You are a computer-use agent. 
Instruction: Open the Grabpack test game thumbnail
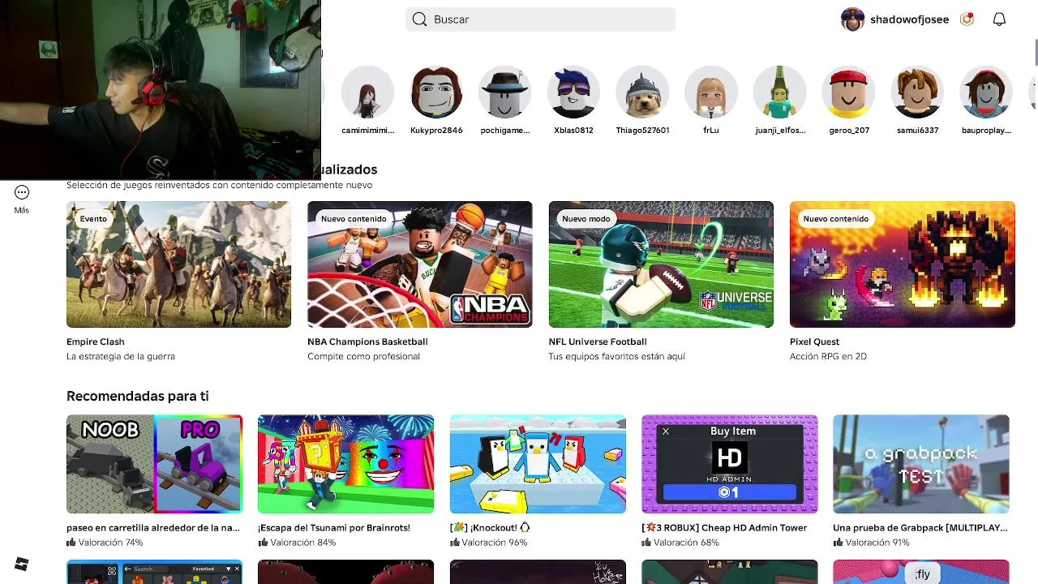921,464
